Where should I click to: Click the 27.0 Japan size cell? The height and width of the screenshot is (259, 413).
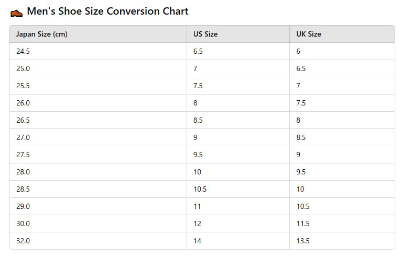[98, 137]
